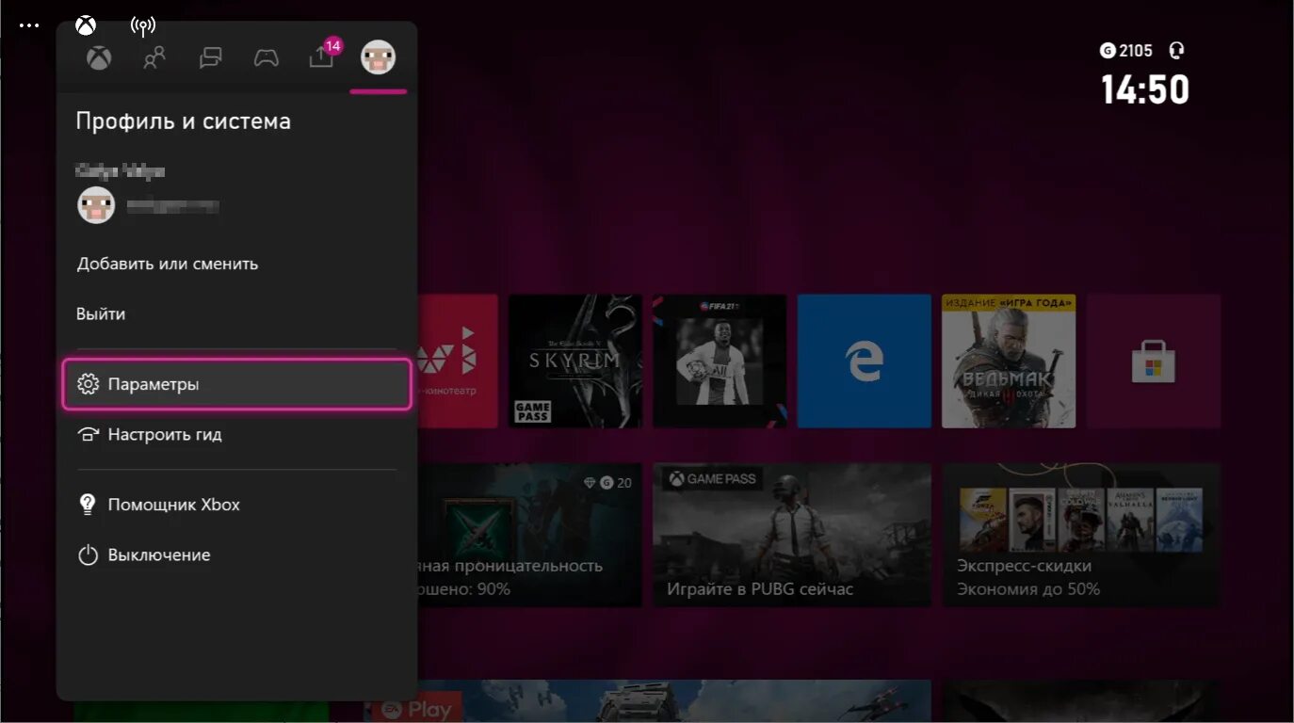The height and width of the screenshot is (723, 1294).
Task: Open "Помощник Xbox" help entry
Action: [237, 505]
